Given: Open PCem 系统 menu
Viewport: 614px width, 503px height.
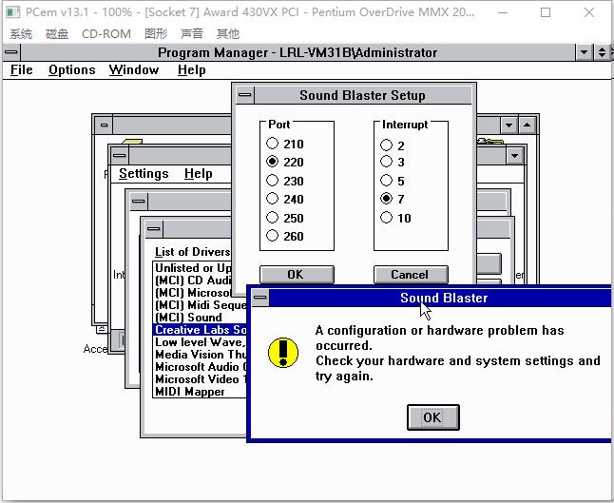Looking at the screenshot, I should (21, 34).
